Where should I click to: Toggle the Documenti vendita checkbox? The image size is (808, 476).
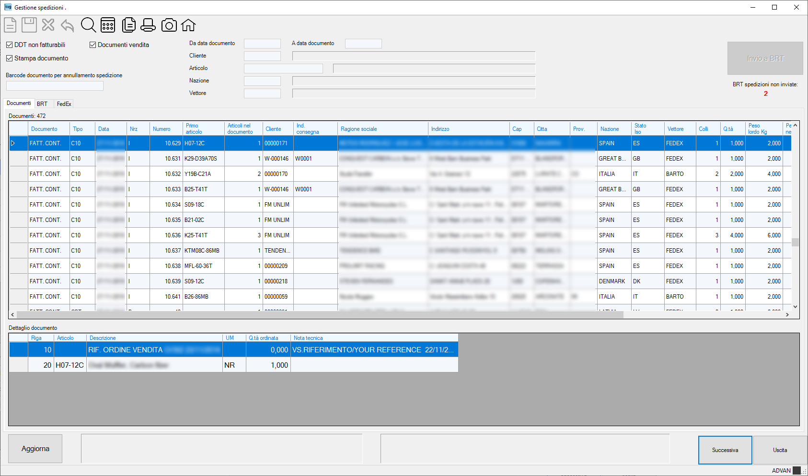(x=93, y=45)
